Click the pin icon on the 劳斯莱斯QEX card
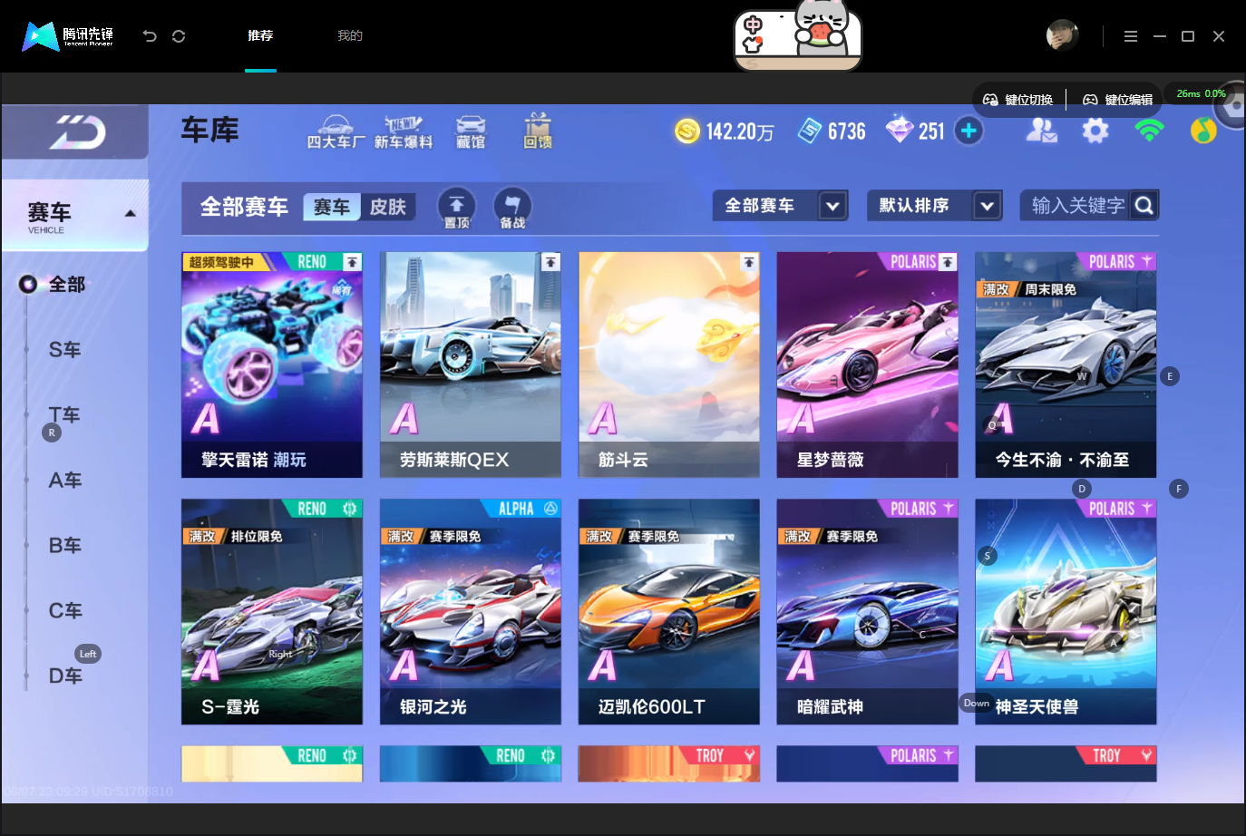 [x=550, y=262]
